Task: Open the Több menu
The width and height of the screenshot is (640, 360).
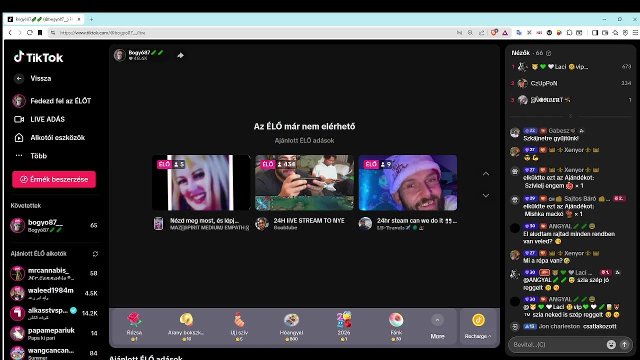Action: pos(31,156)
